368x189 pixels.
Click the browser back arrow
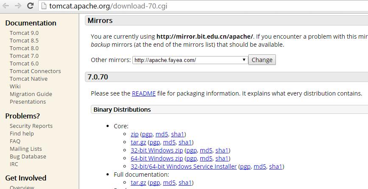click(x=6, y=6)
